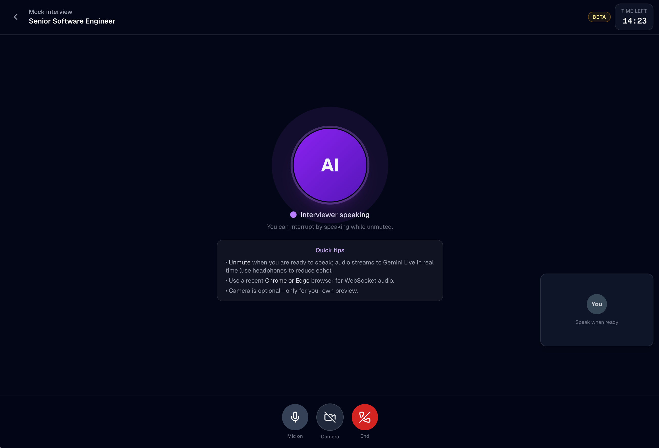Image resolution: width=659 pixels, height=448 pixels.
Task: Click the back arrow to collapse interview view
Action: point(16,17)
